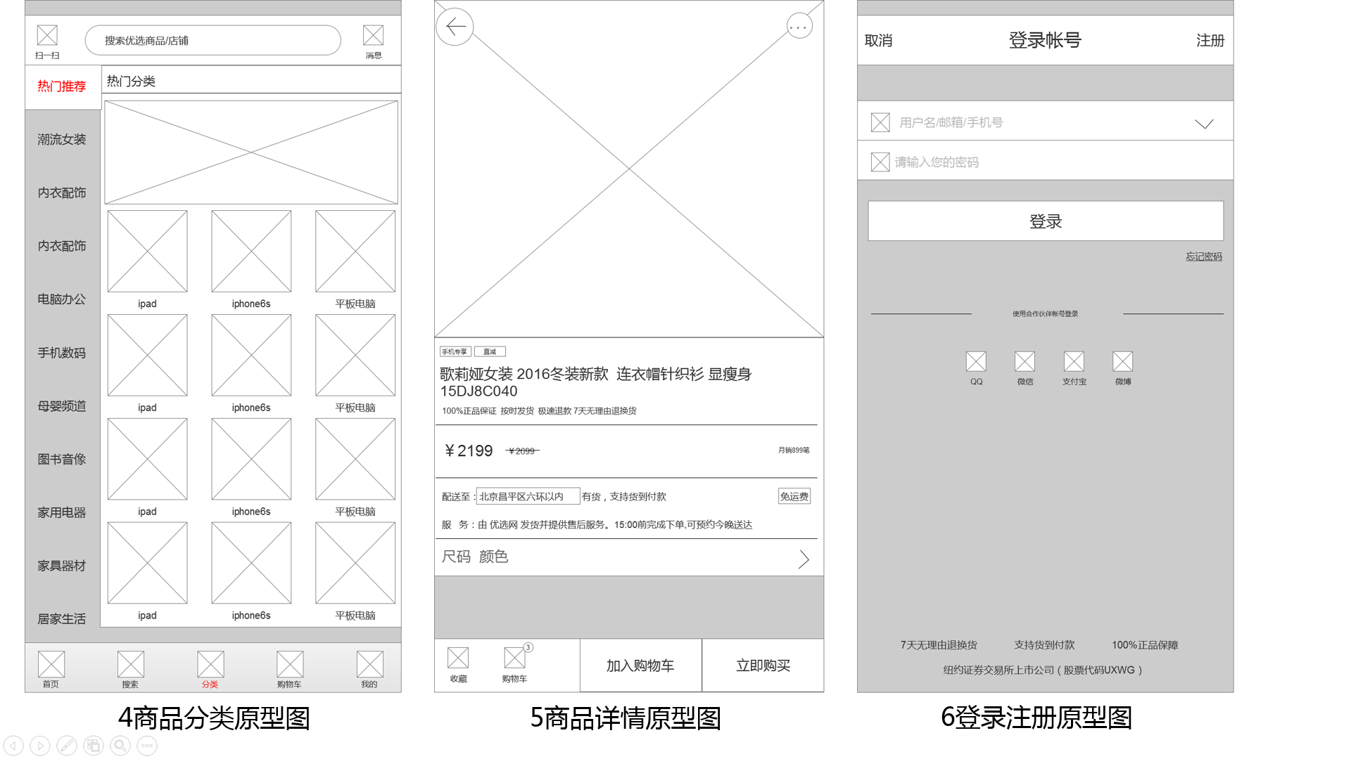Viewport: 1351px width, 759px height.
Task: Click the 搜索优选商品/店铺 search field
Action: click(213, 41)
